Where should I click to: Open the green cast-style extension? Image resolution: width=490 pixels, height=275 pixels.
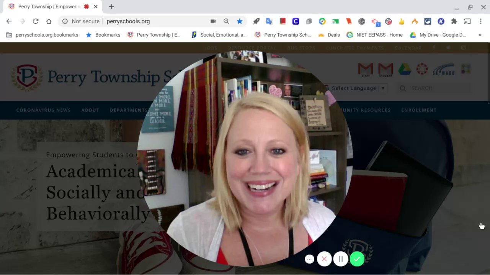pyautogui.click(x=335, y=21)
